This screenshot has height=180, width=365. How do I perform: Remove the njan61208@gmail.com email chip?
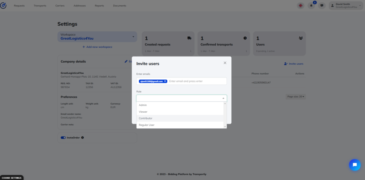pyautogui.click(x=165, y=81)
